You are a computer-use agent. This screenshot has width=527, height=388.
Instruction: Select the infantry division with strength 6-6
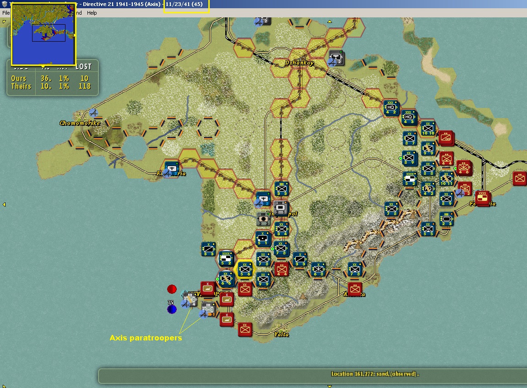coord(227,279)
